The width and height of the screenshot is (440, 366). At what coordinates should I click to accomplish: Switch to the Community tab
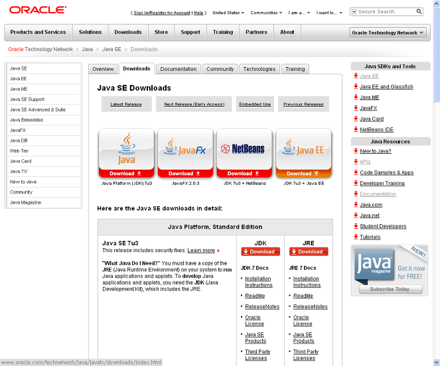click(220, 69)
